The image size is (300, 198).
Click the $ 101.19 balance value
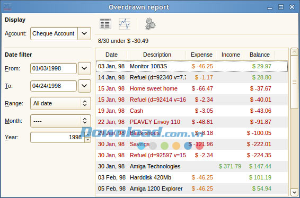[260, 177]
